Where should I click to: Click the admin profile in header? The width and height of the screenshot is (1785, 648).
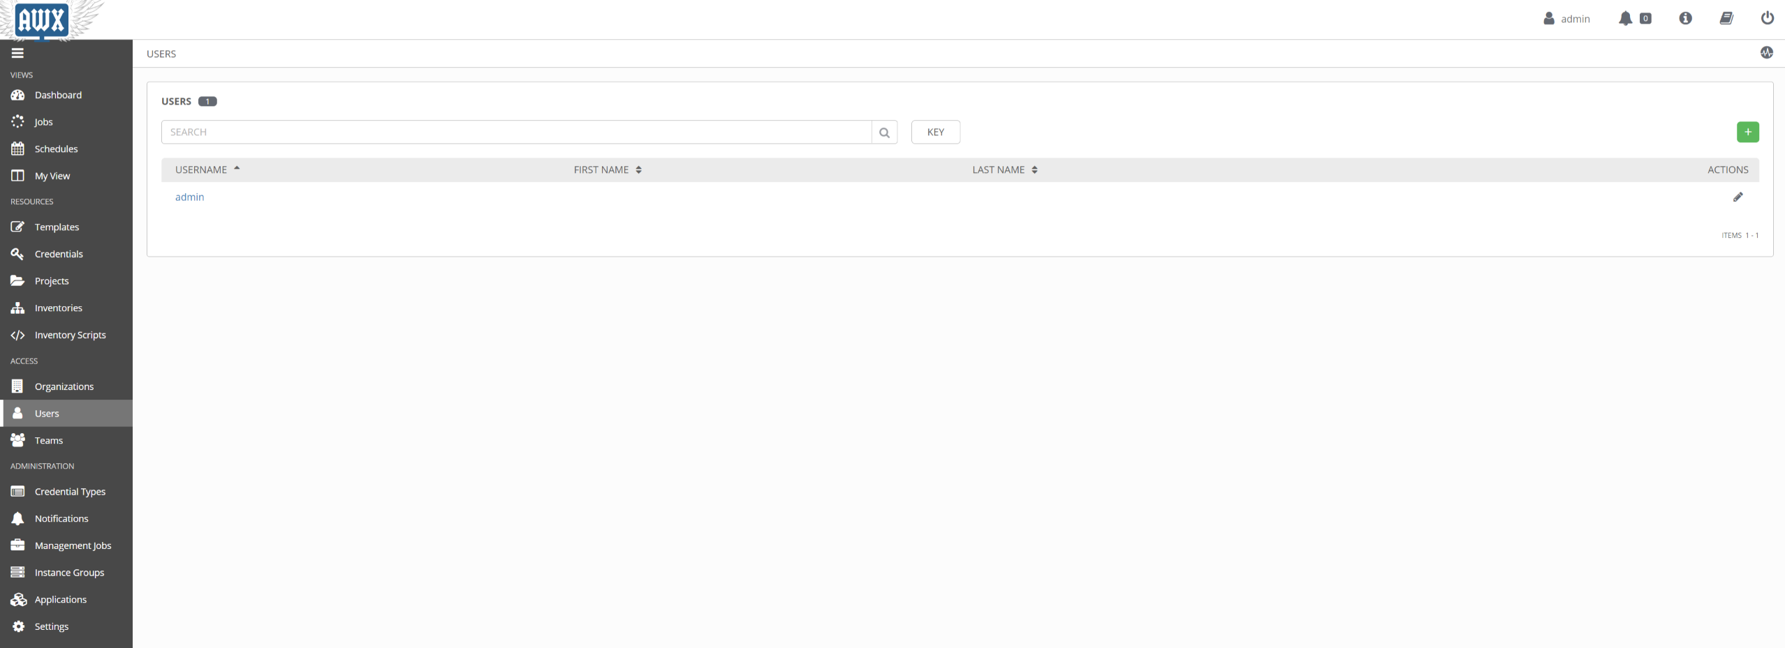(x=1566, y=19)
